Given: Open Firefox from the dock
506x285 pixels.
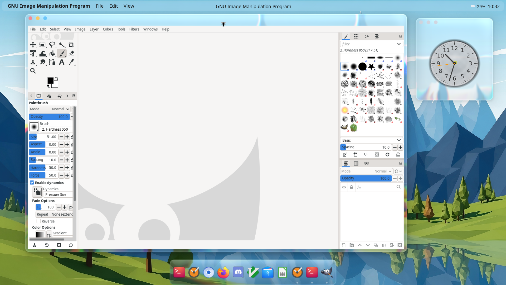Looking at the screenshot, I should (x=223, y=273).
